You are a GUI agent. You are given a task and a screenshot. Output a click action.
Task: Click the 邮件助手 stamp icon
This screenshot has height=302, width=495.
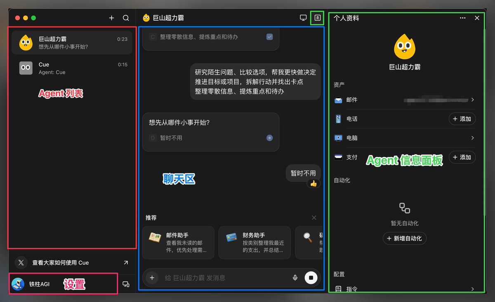point(155,238)
